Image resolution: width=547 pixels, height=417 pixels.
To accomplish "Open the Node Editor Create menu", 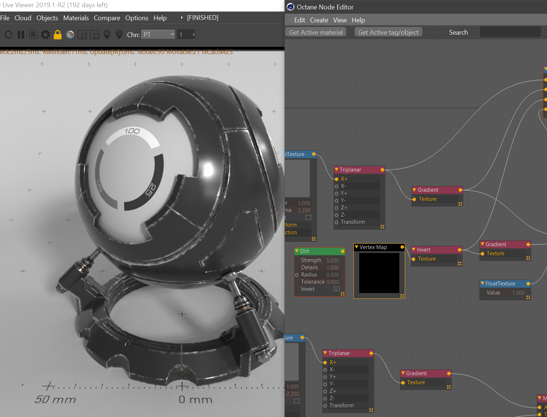I will (x=319, y=20).
